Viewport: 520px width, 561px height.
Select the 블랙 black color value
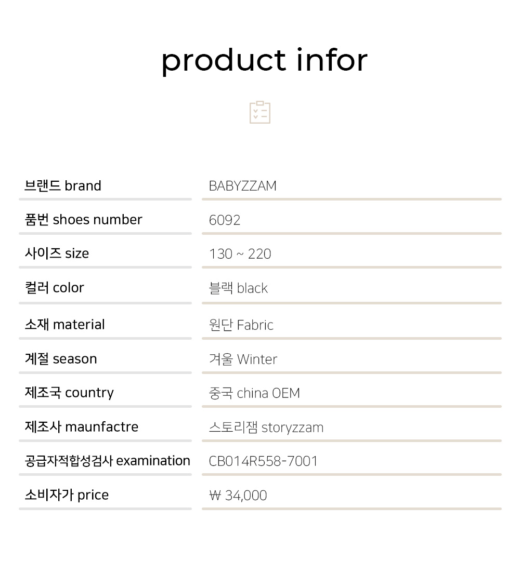pyautogui.click(x=238, y=288)
